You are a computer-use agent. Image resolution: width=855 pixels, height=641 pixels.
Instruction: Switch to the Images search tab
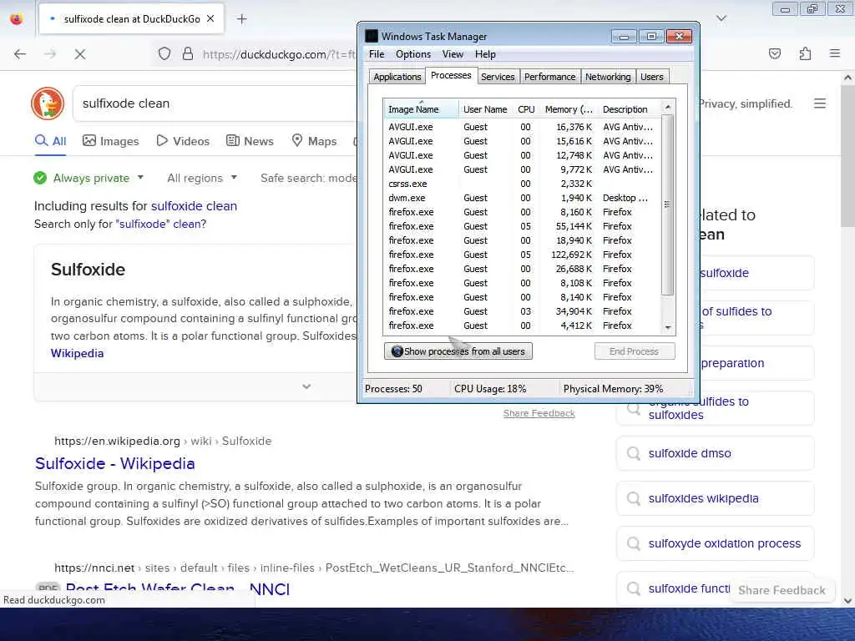coord(111,141)
